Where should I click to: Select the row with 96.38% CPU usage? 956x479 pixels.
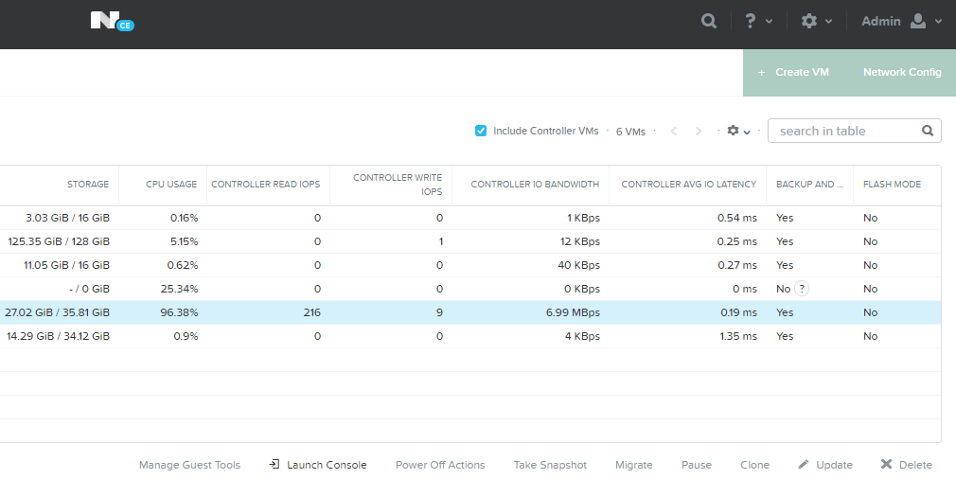pyautogui.click(x=473, y=312)
